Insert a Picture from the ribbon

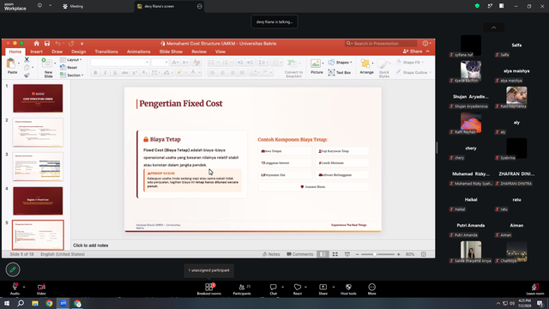317,67
